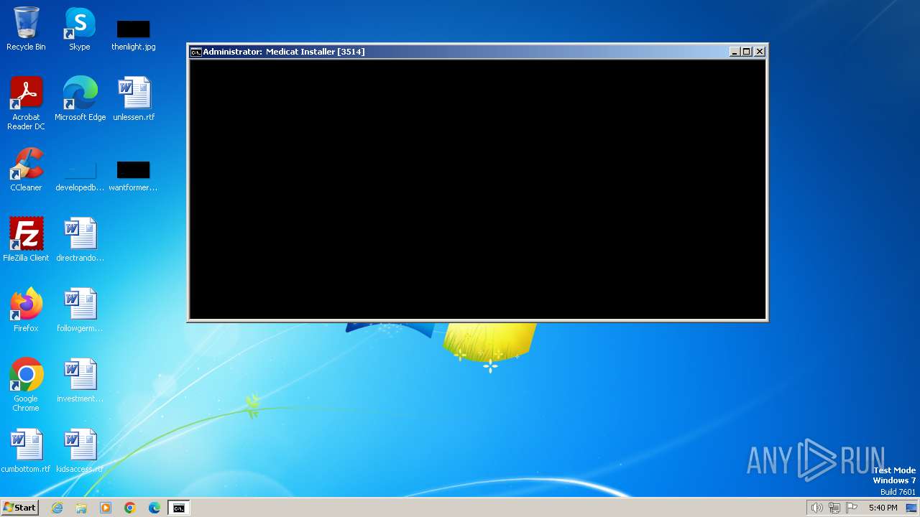The image size is (920, 517).
Task: Select the developedb... desktop file
Action: coord(80,175)
